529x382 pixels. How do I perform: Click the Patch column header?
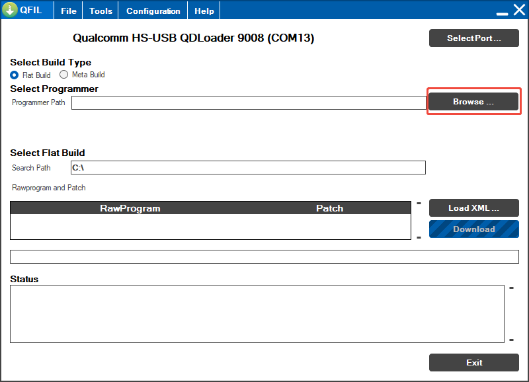click(329, 208)
